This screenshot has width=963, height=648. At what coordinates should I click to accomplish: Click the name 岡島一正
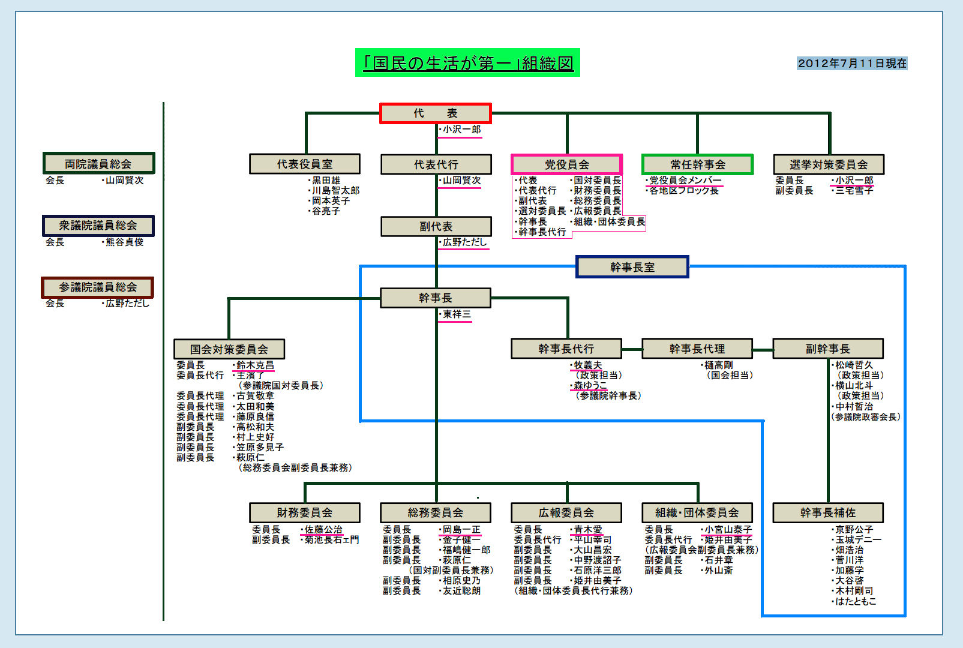coord(461,529)
